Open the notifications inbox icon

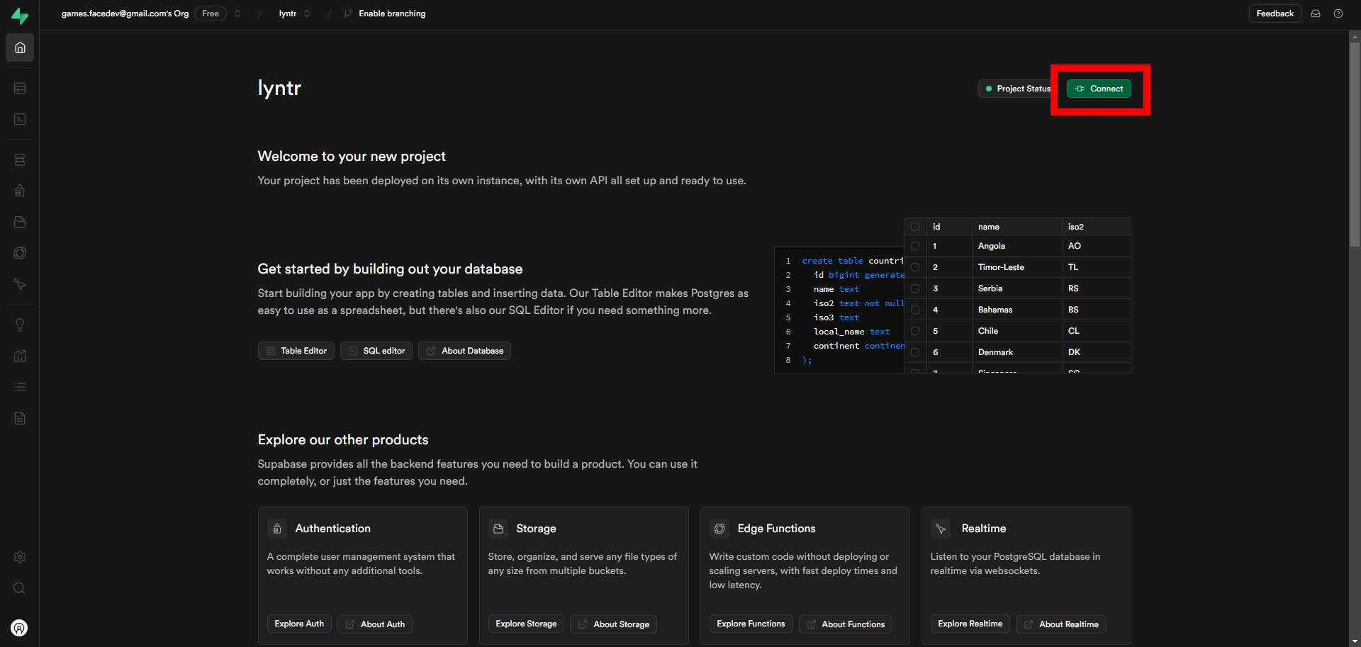[1316, 13]
